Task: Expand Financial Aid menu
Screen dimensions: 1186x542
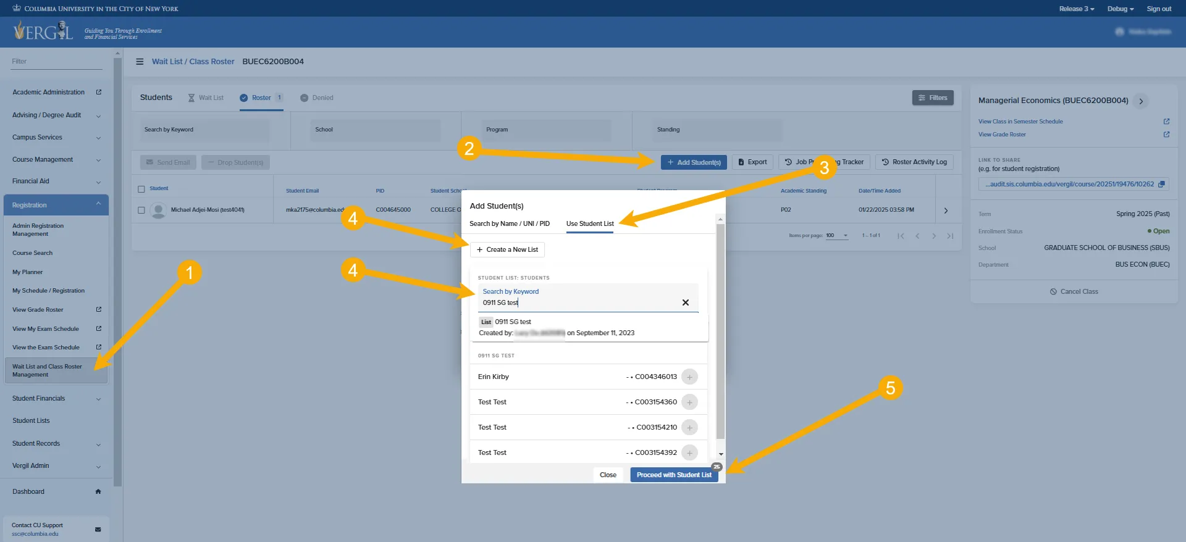Action: (98, 181)
